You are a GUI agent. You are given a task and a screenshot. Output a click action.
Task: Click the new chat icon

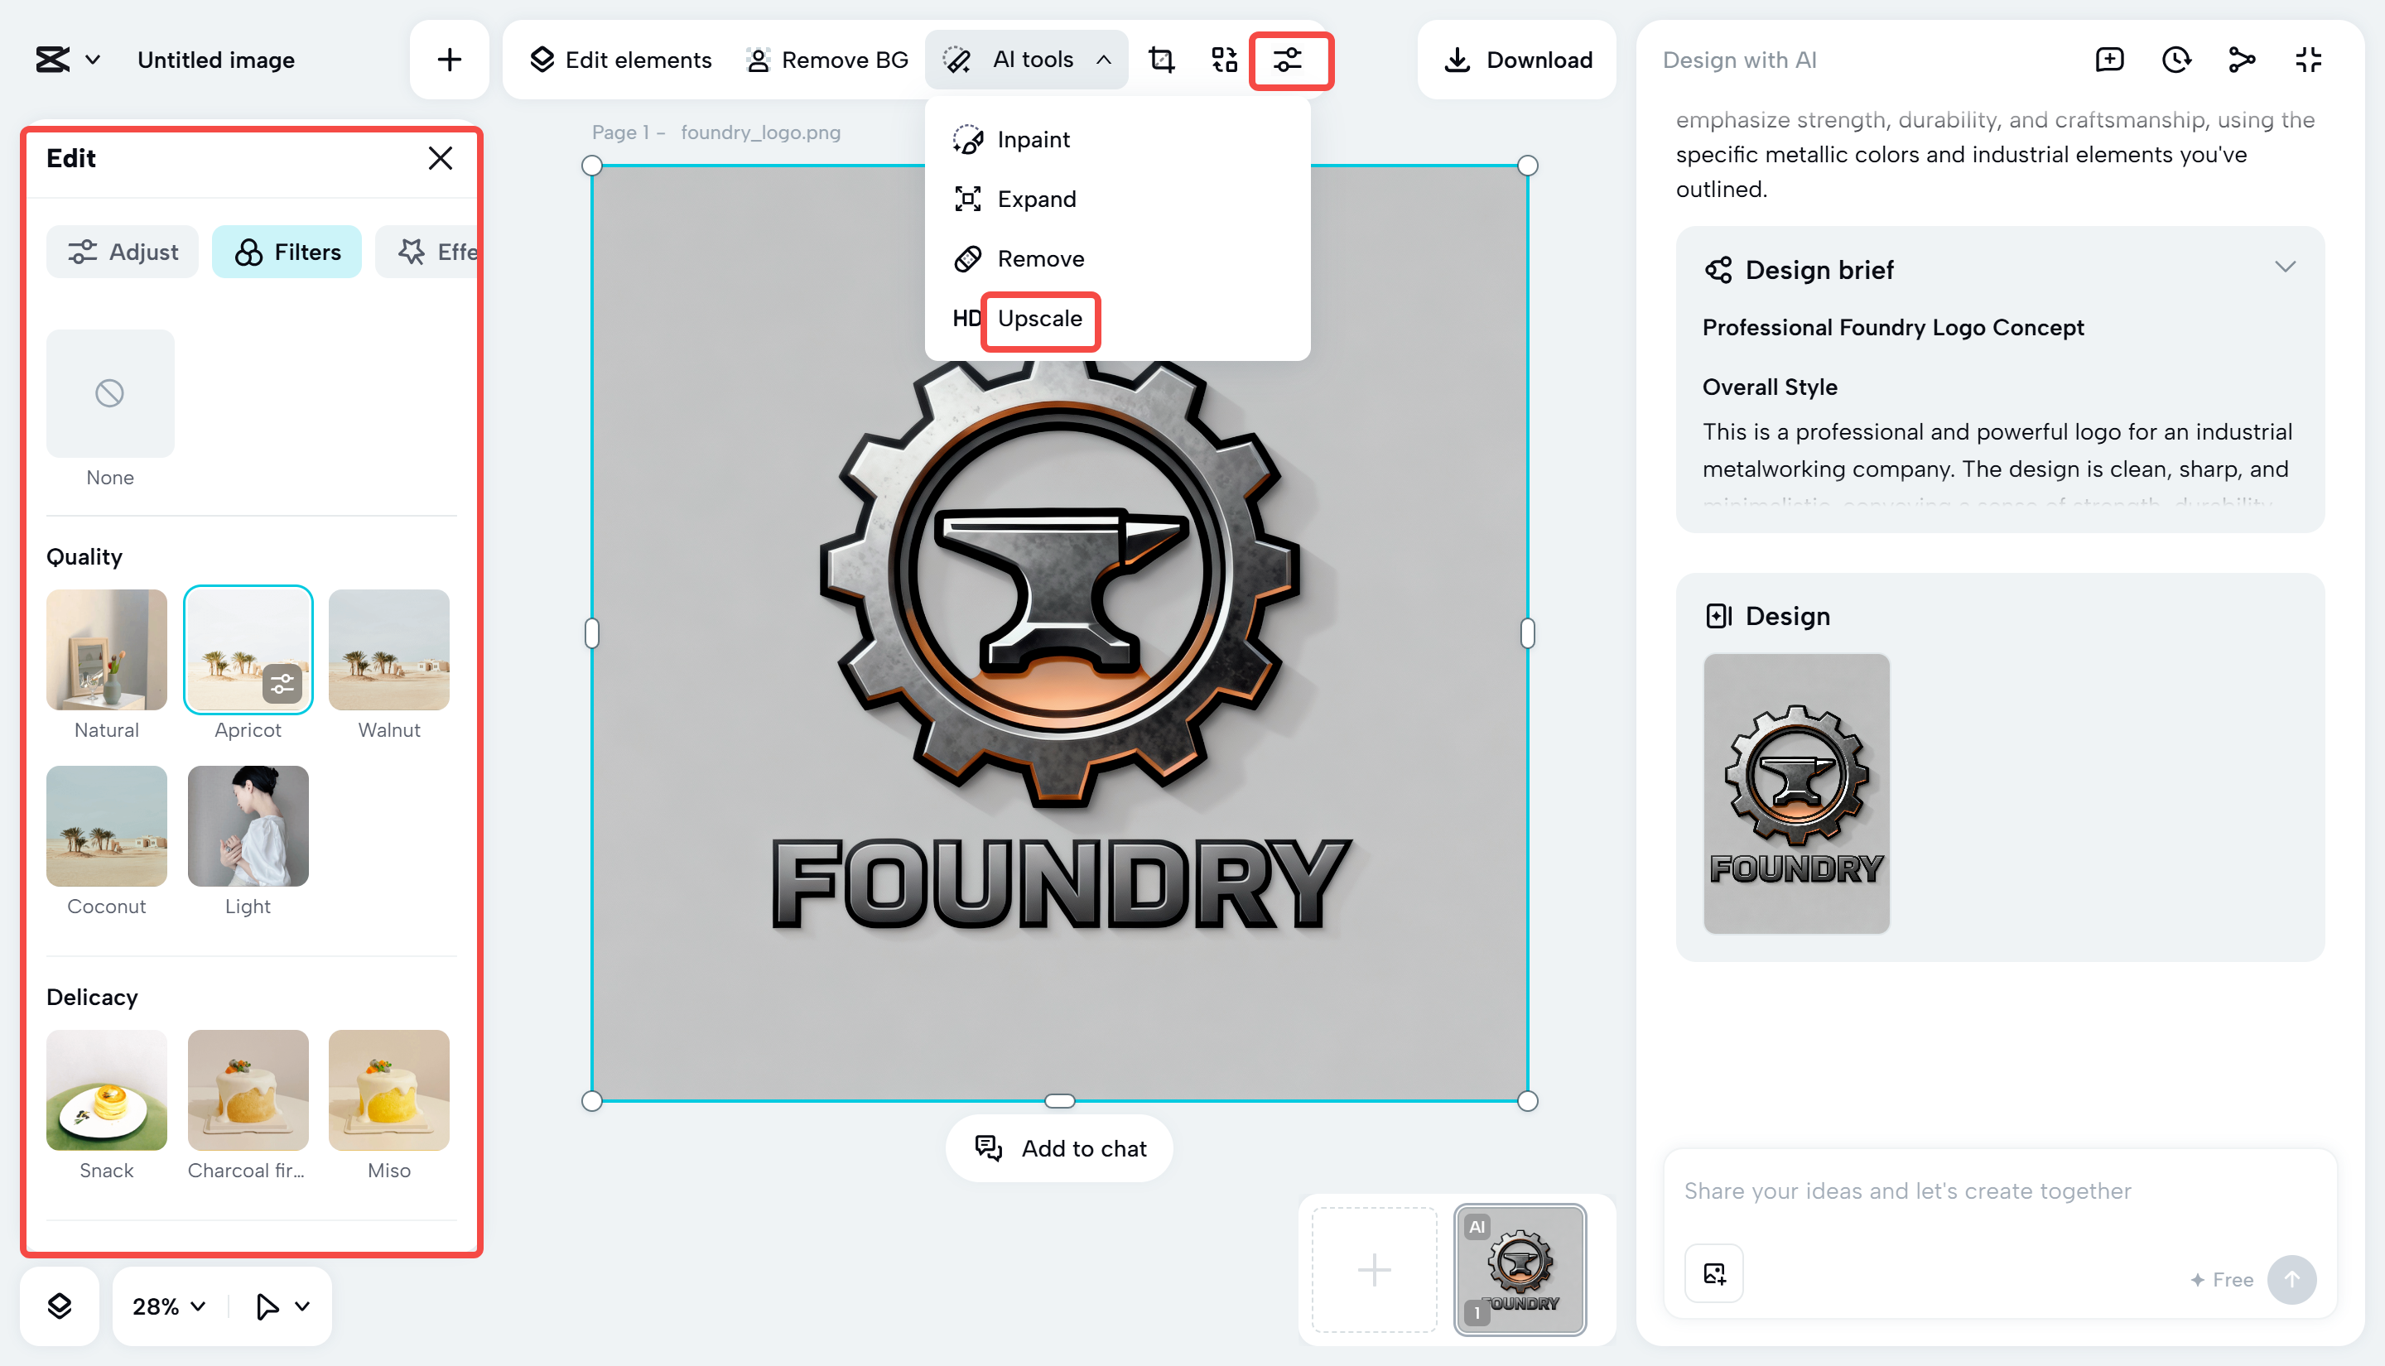[x=2108, y=60]
